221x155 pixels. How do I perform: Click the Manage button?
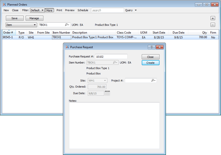34,18
